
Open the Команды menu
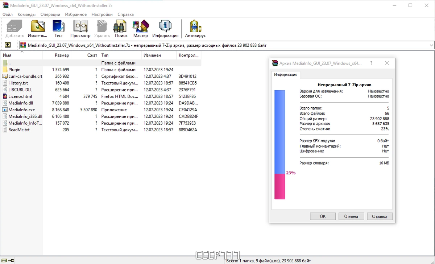pos(26,15)
